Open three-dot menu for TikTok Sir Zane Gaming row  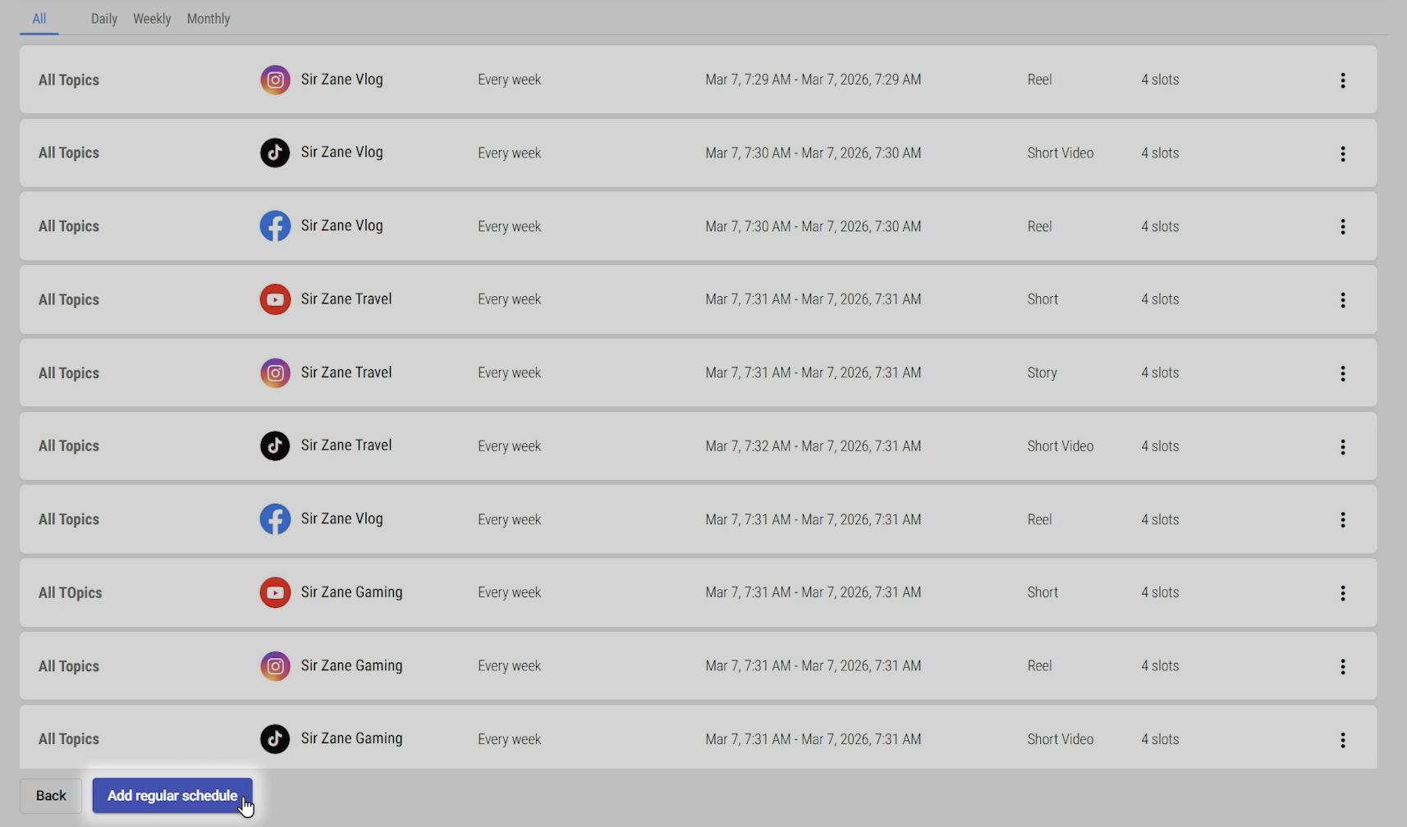[1342, 740]
